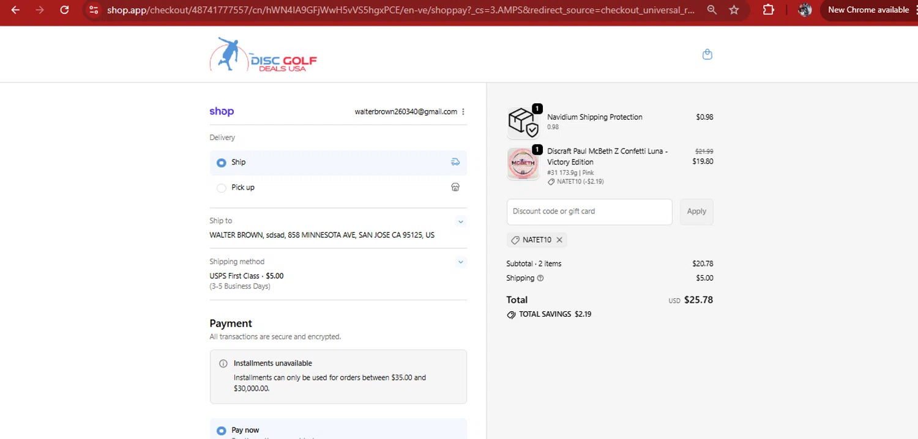Expand the Ship to address section

[461, 221]
